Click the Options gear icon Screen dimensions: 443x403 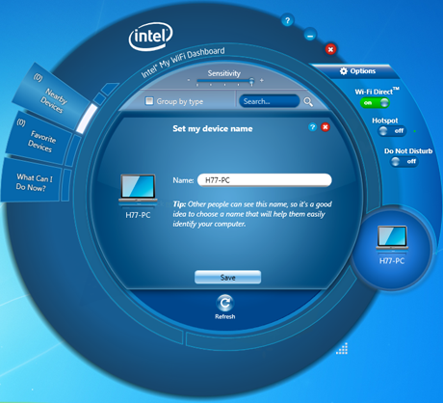click(344, 71)
